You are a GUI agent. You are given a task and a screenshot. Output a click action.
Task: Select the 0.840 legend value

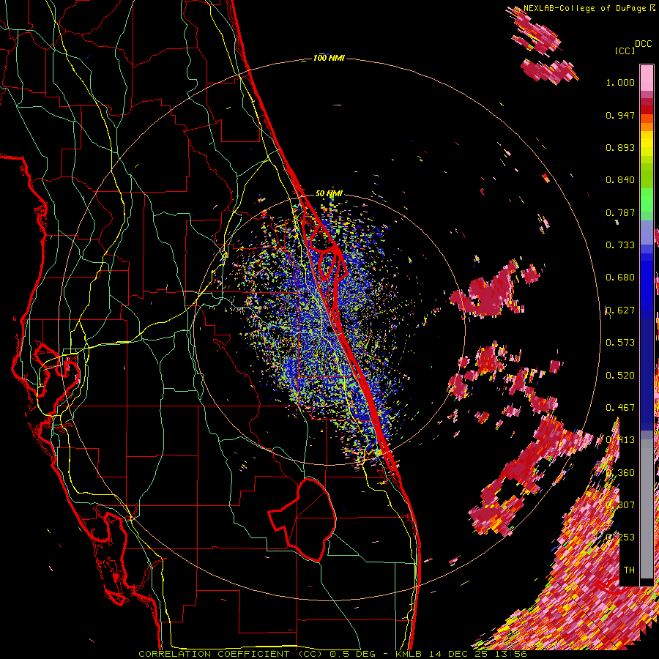pos(620,180)
